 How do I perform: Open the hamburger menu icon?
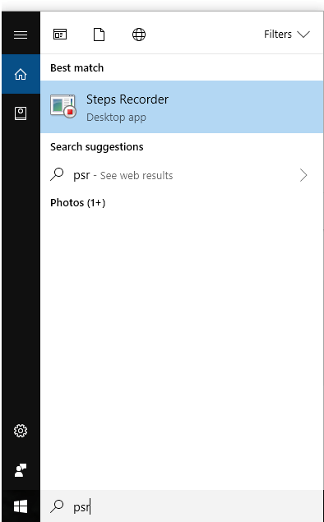pyautogui.click(x=21, y=35)
